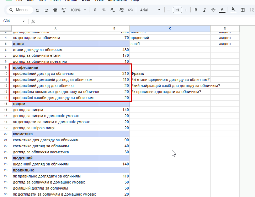Screen dimensions: 255x197
Task: Redo the last action
Action: click(x=46, y=10)
